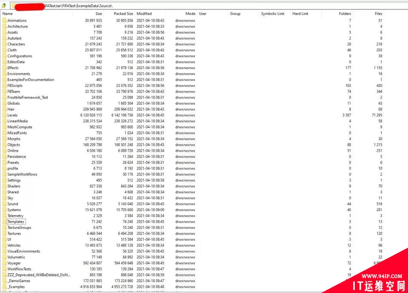Click the _Examples folder icon

pos(4,287)
